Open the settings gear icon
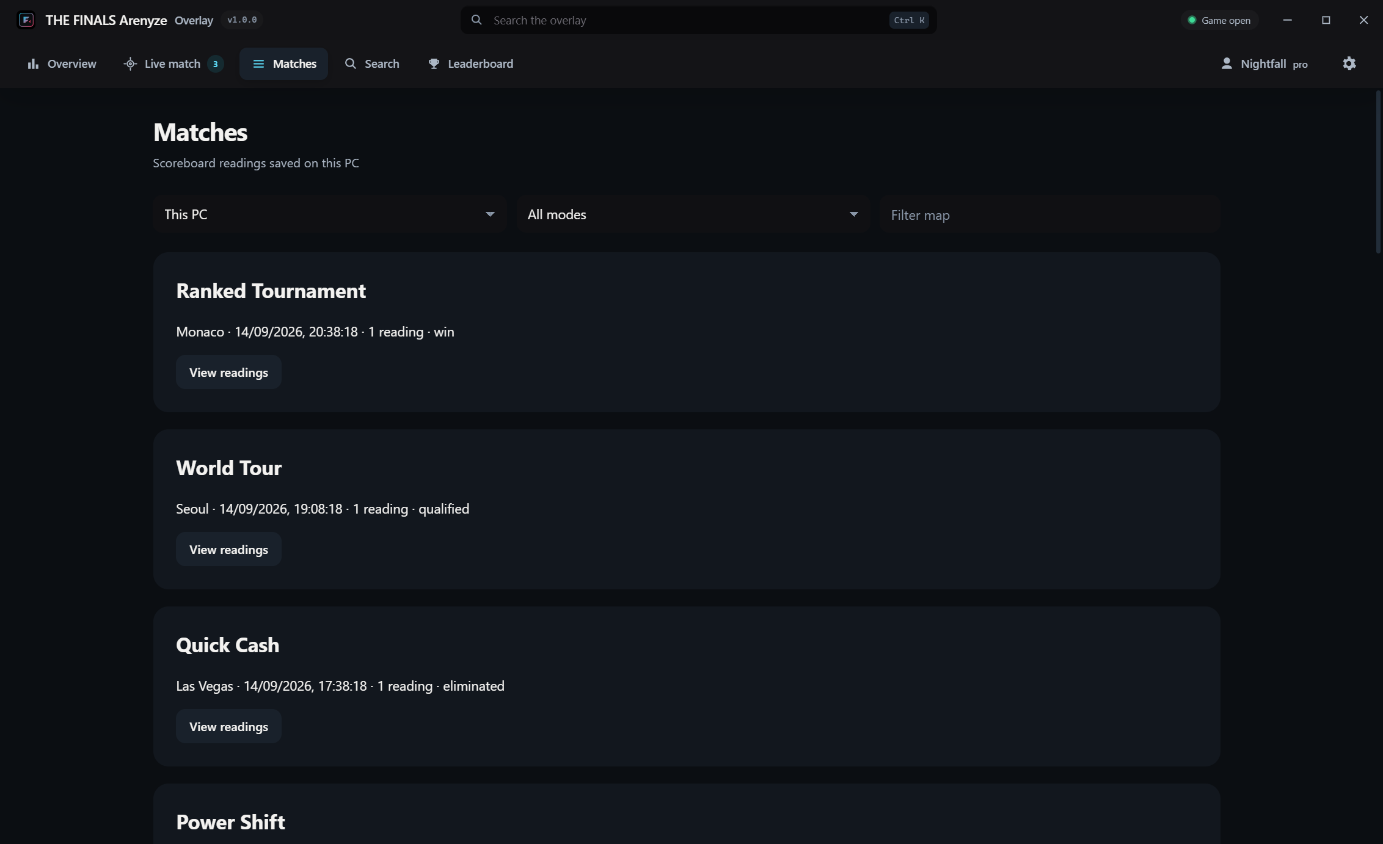This screenshot has width=1383, height=844. tap(1349, 64)
